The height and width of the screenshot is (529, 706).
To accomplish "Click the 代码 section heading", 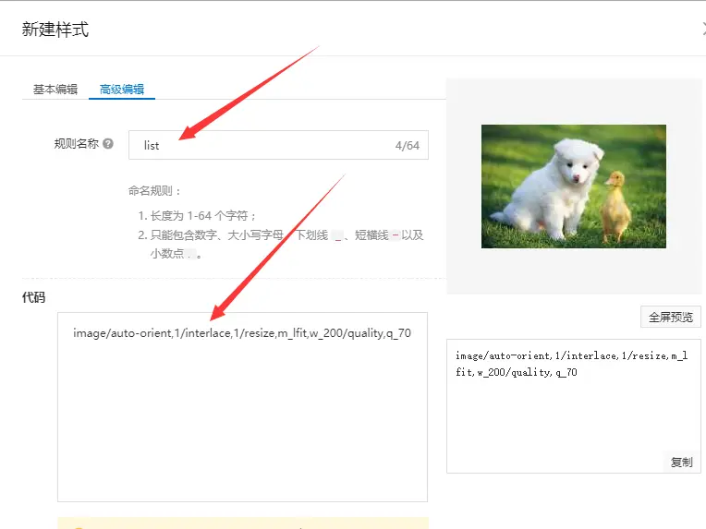I will tap(33, 297).
